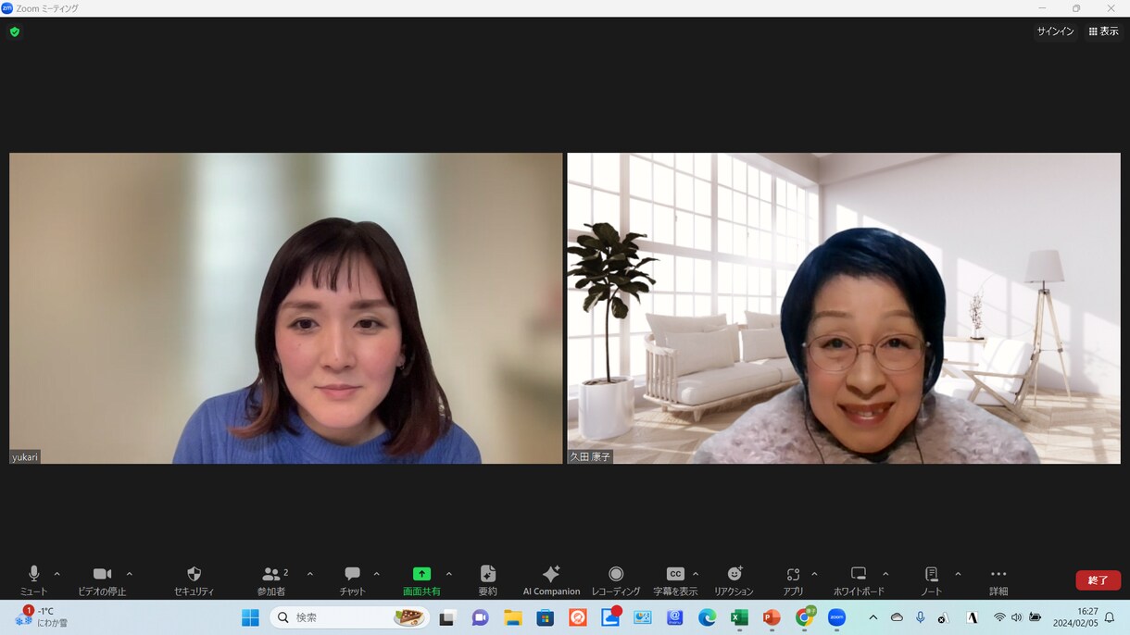Expand Whiteboard options arrow
The image size is (1130, 635).
[x=885, y=574]
